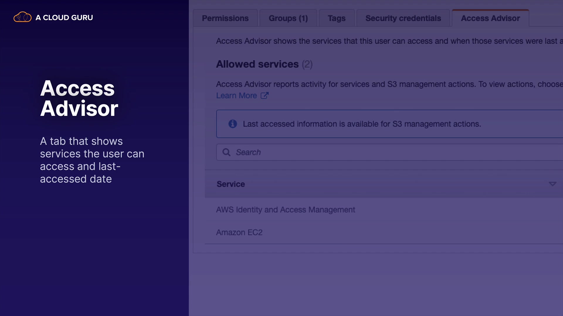Follow the Learn More link
Image resolution: width=563 pixels, height=316 pixels.
coord(236,96)
